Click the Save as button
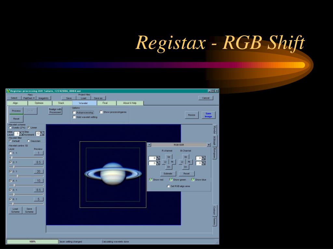333x249 pixels. tap(98, 98)
